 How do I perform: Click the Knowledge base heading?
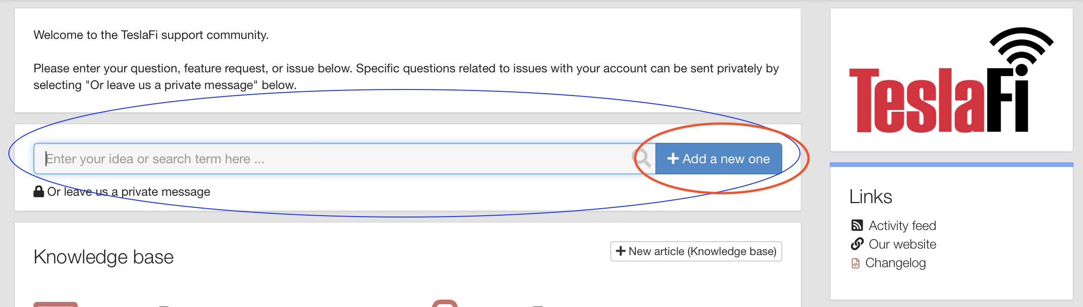pyautogui.click(x=104, y=257)
